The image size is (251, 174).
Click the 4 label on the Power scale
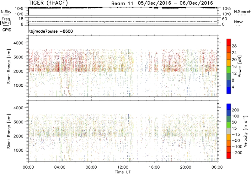pyautogui.click(x=233, y=87)
